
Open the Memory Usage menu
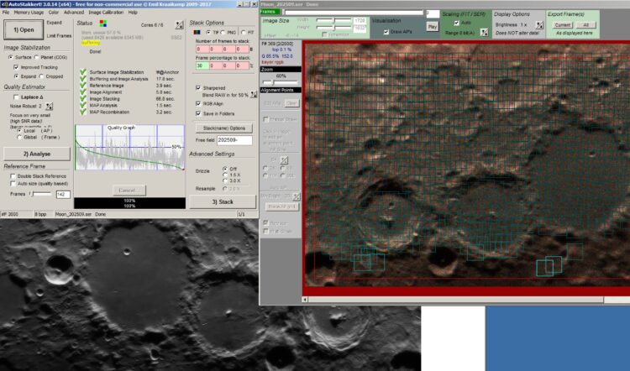click(29, 13)
